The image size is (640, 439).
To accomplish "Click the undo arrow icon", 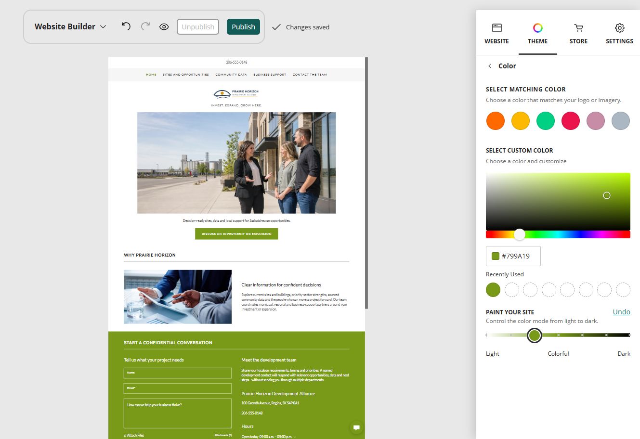I will [x=126, y=26].
